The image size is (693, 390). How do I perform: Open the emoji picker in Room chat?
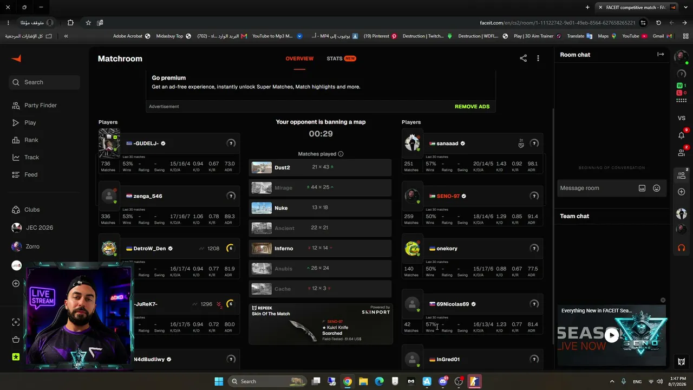pos(656,188)
